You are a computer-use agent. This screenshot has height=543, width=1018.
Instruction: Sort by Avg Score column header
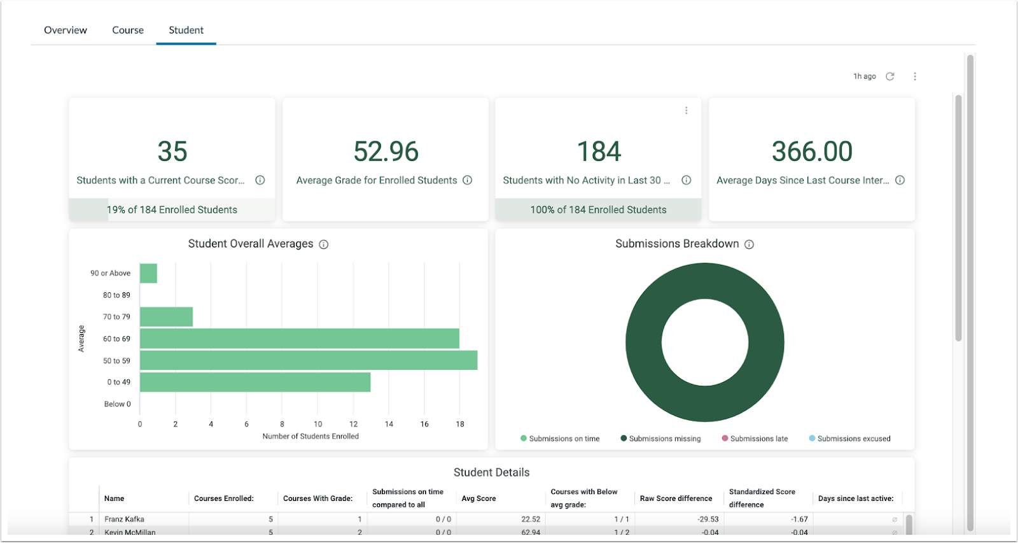(478, 498)
